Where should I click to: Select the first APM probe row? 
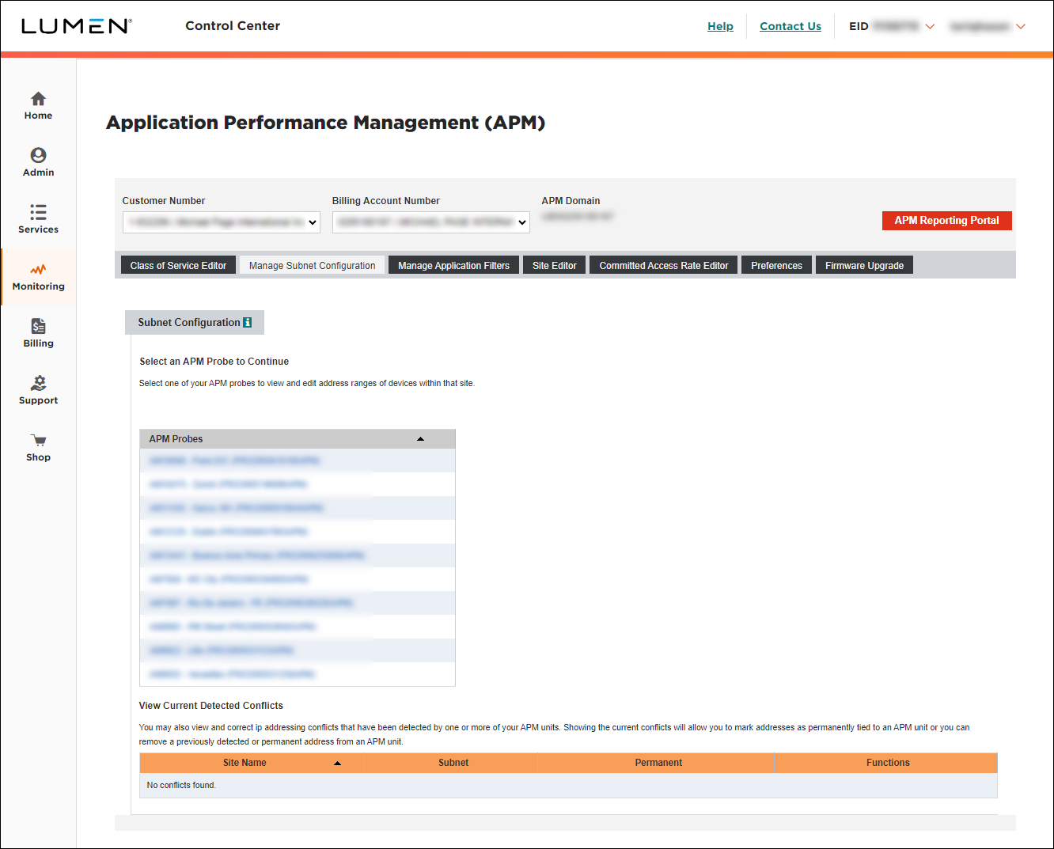298,461
